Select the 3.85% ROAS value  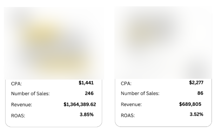pos(87,115)
